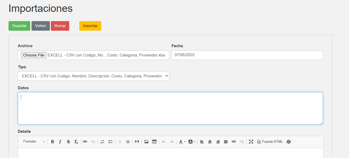Insert a numbered list
This screenshot has width=349, height=158.
click(102, 142)
